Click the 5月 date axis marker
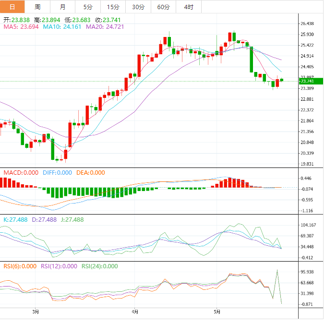This screenshot has width=325, height=323. point(217,312)
